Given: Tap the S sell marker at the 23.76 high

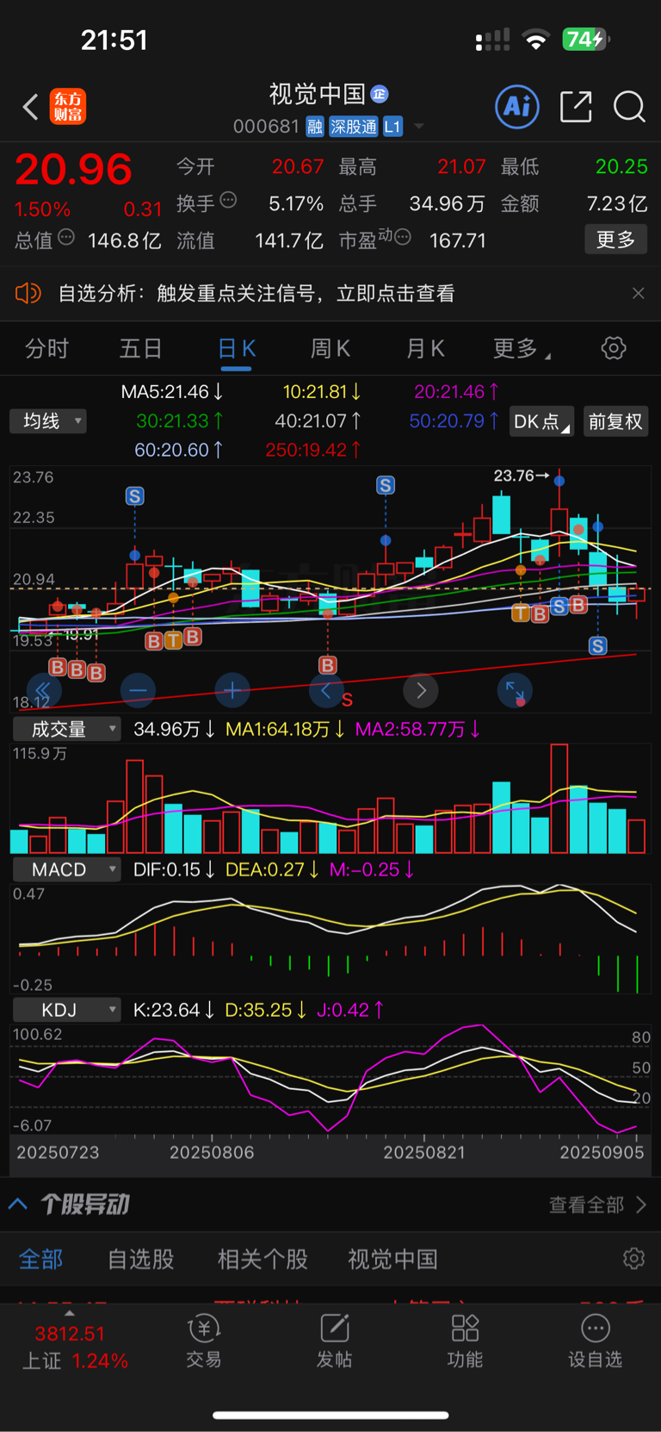Looking at the screenshot, I should [x=559, y=606].
